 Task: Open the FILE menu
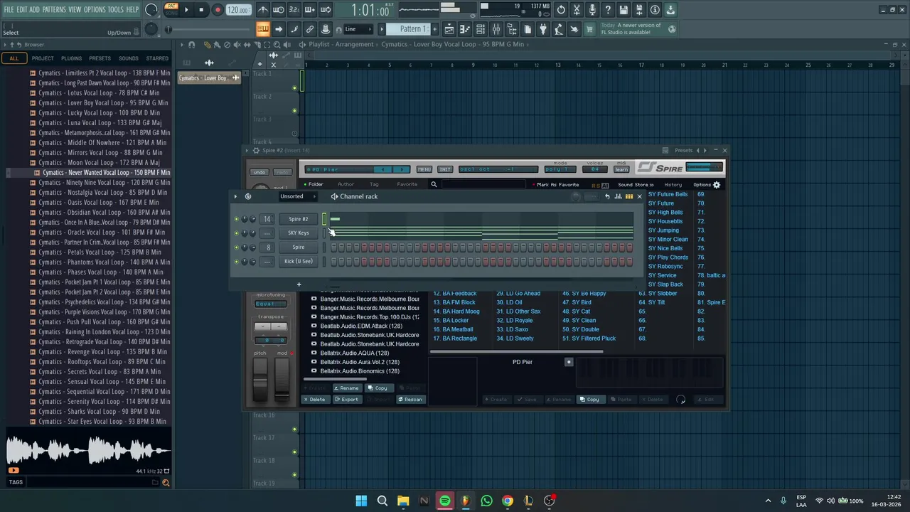pos(9,9)
